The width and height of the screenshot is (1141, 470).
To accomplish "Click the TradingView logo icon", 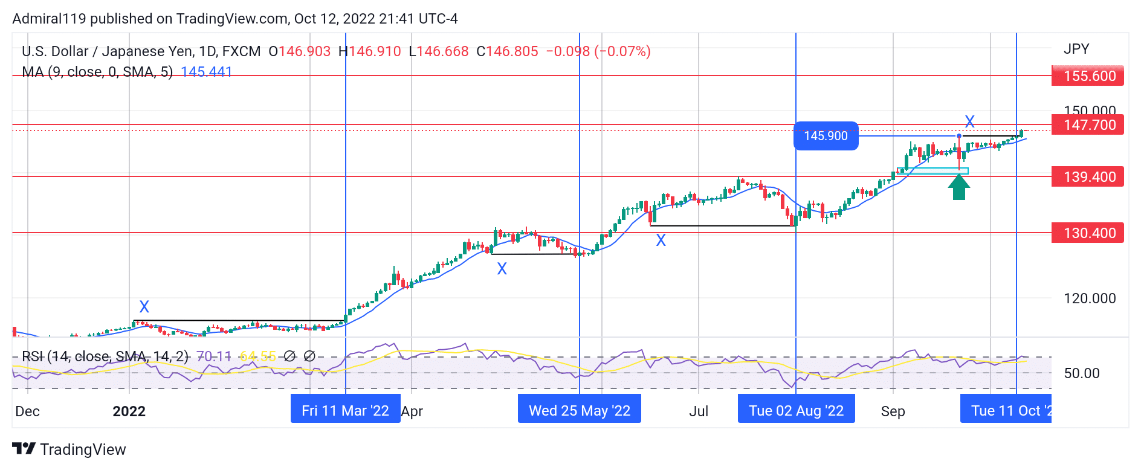I will [24, 449].
